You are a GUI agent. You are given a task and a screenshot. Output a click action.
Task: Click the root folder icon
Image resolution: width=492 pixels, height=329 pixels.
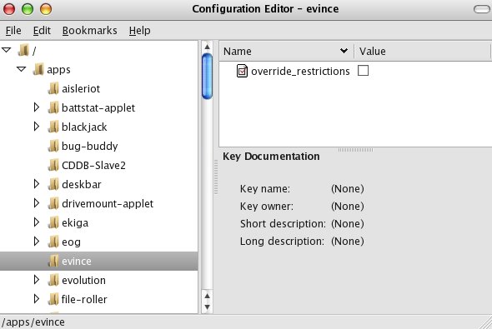[x=23, y=50]
